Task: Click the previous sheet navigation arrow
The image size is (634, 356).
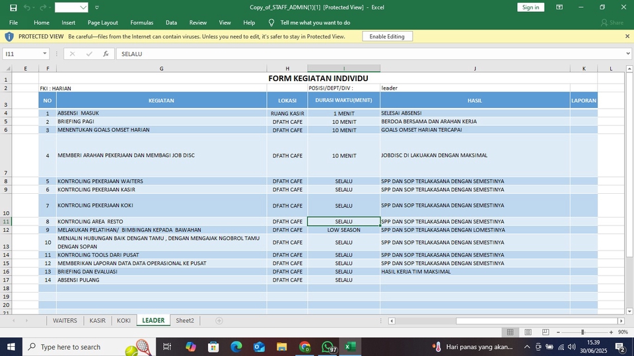Action: click(14, 320)
